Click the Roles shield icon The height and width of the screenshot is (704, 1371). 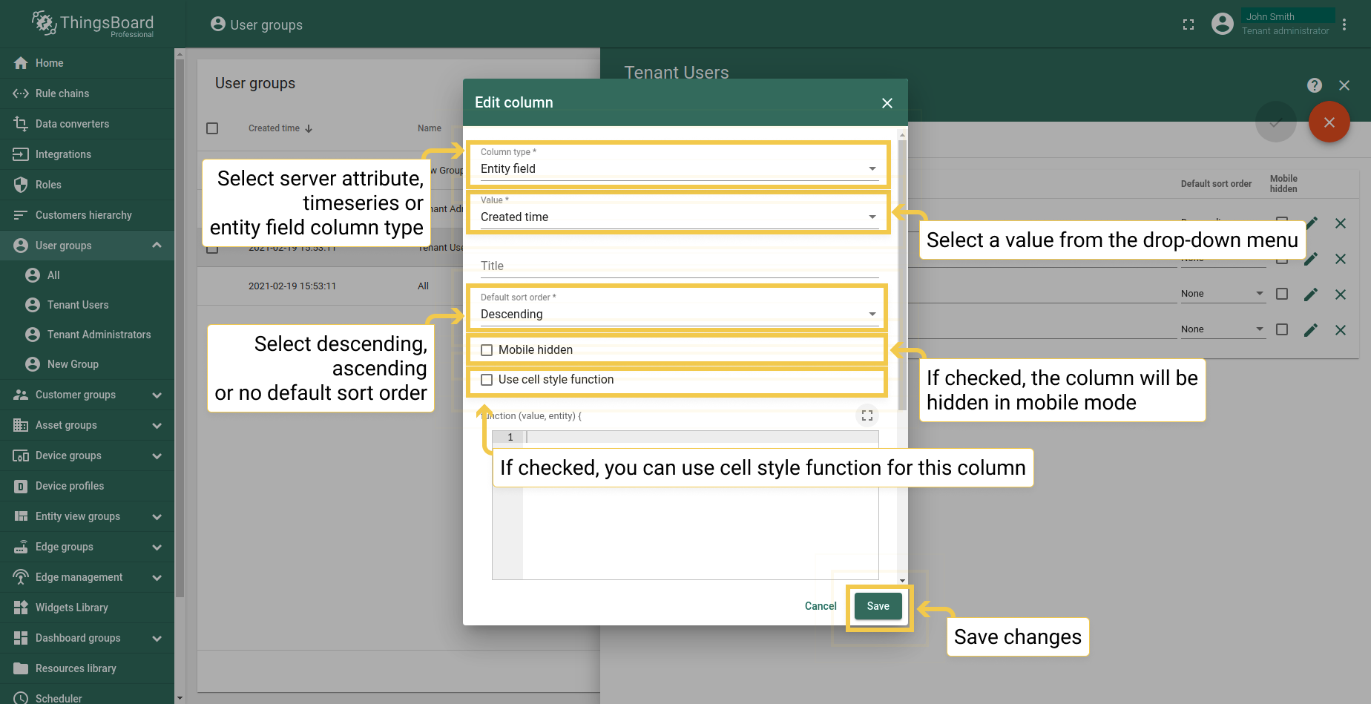coord(21,185)
